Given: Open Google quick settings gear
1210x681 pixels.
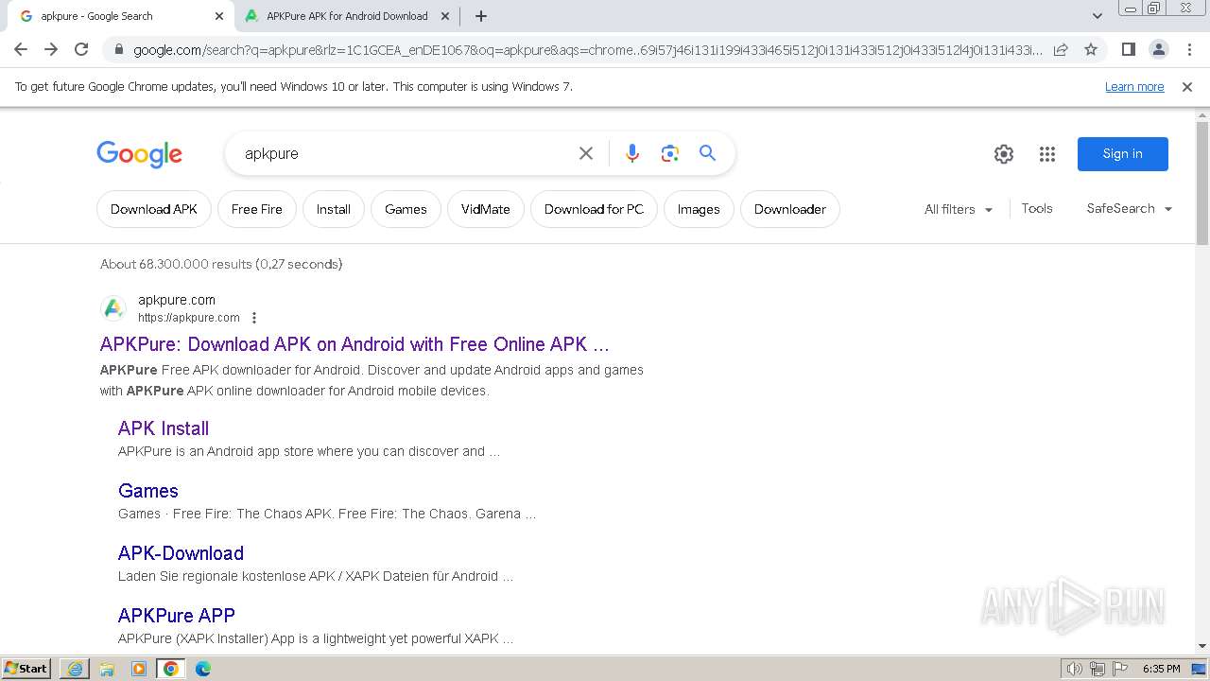Looking at the screenshot, I should point(1004,154).
